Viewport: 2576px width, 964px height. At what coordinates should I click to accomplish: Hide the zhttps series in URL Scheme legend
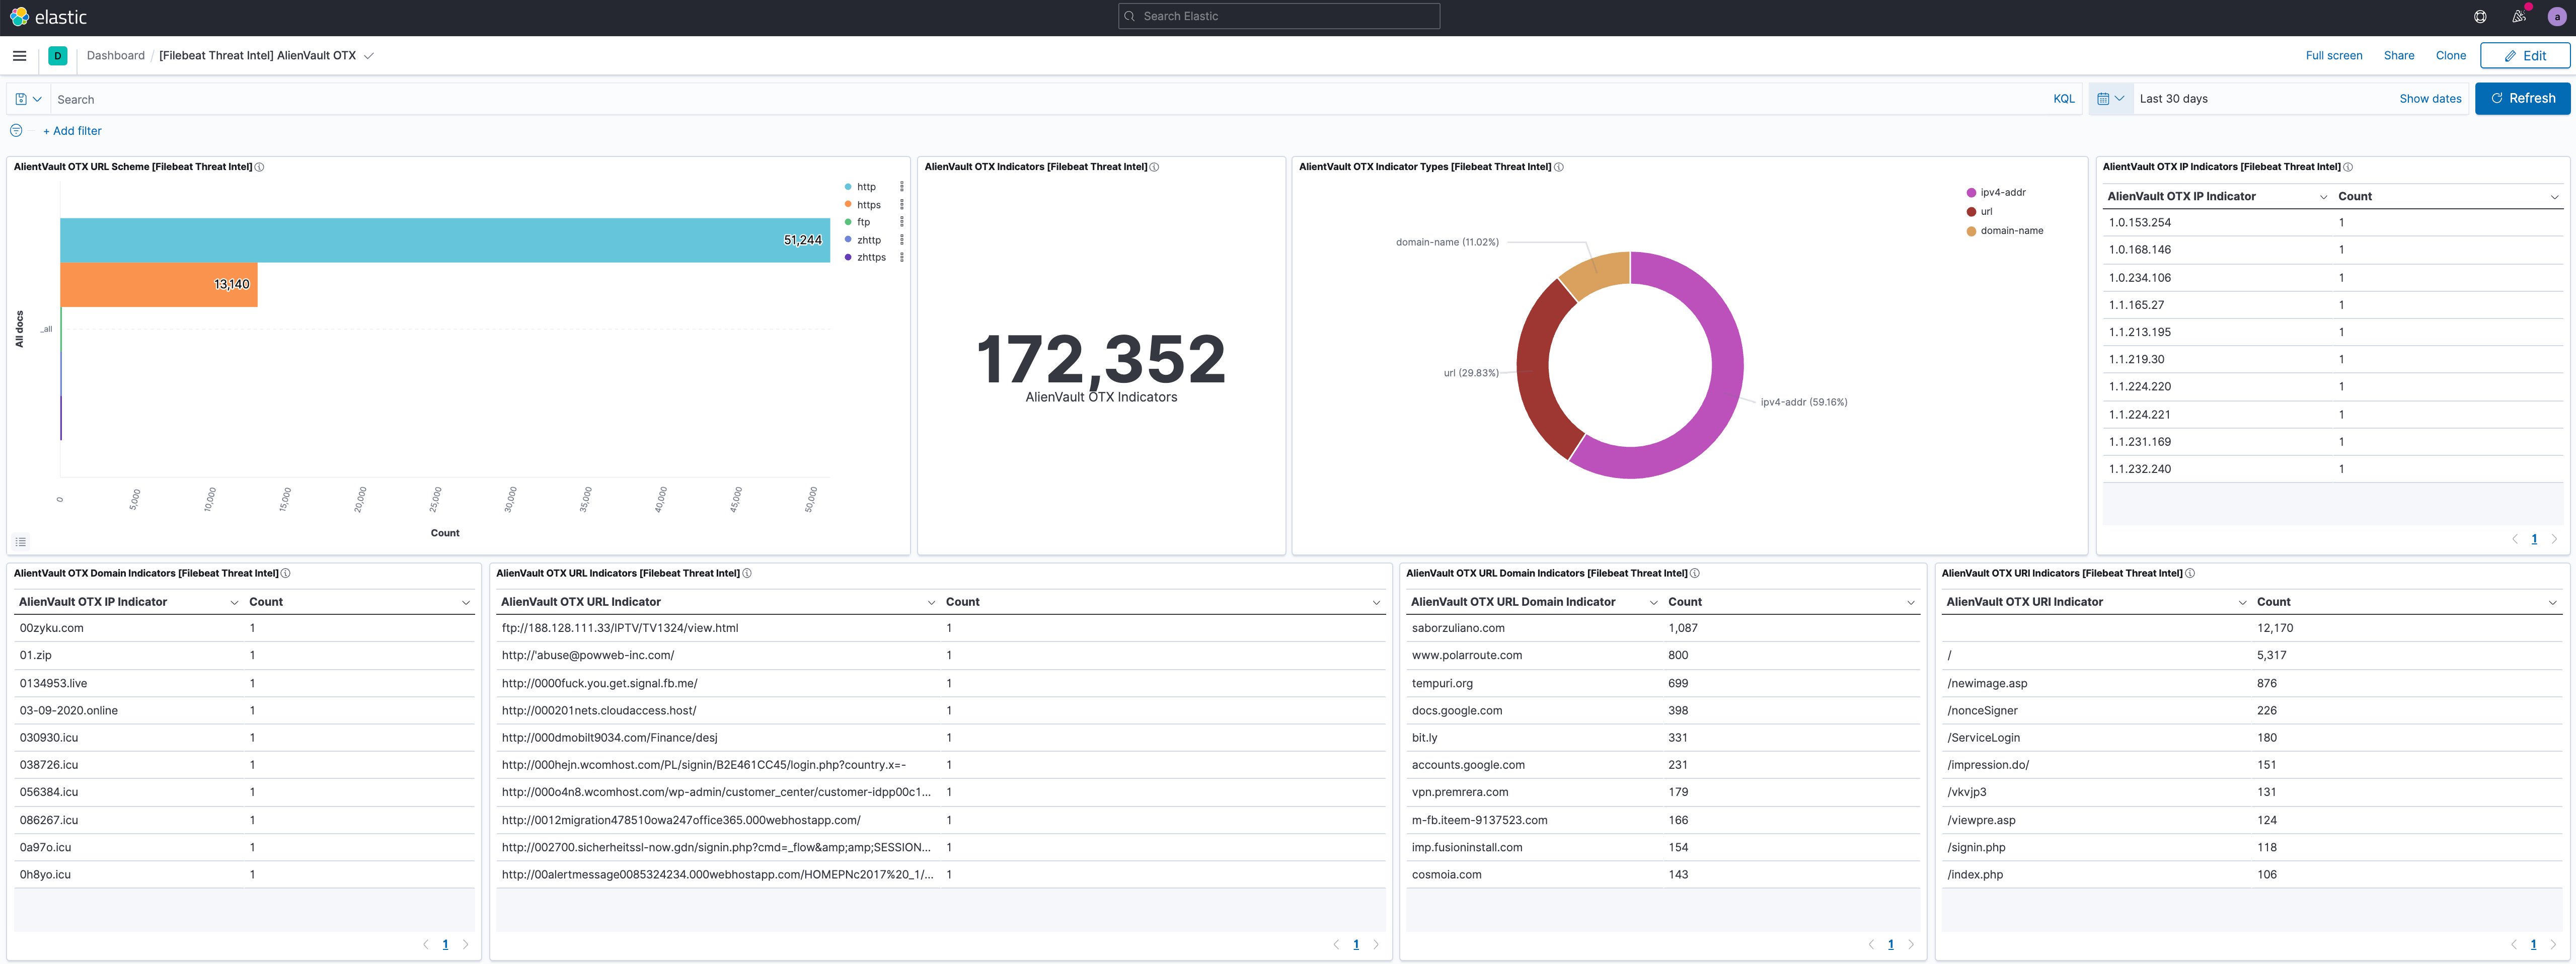[x=870, y=257]
